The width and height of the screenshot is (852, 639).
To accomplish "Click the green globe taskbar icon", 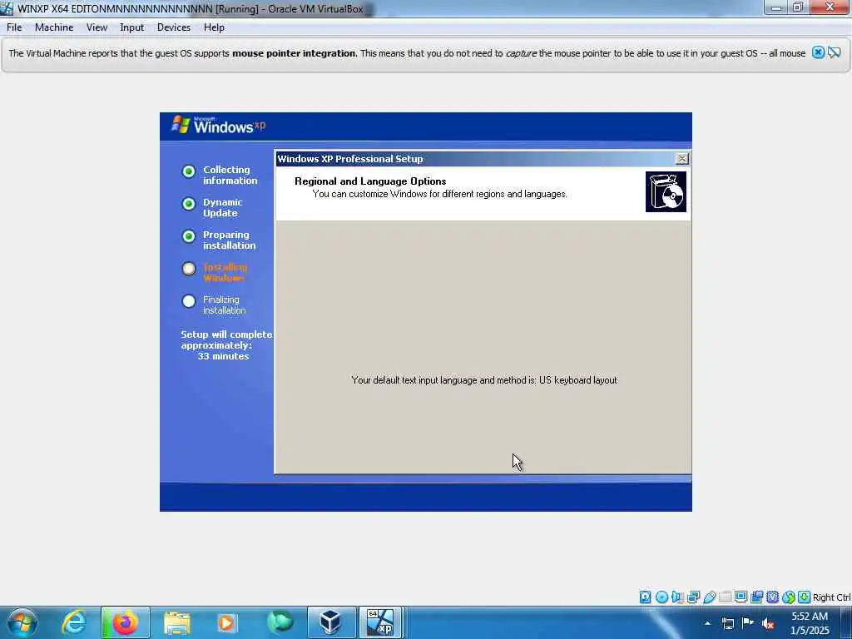I will click(x=280, y=622).
